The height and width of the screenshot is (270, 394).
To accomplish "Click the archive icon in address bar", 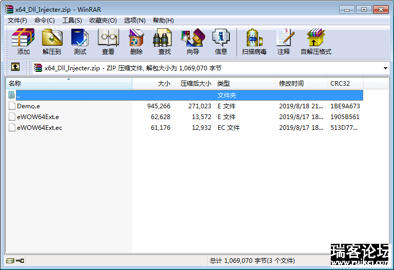I will coord(38,68).
